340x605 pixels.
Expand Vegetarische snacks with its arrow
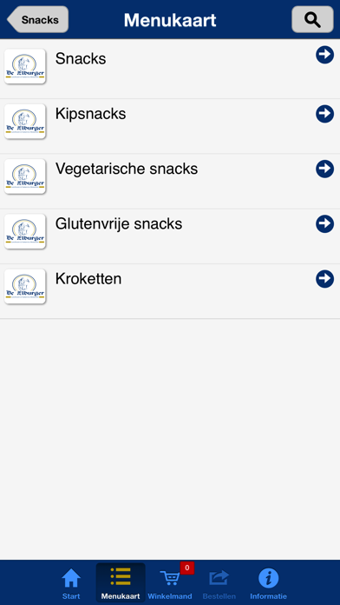pyautogui.click(x=325, y=169)
